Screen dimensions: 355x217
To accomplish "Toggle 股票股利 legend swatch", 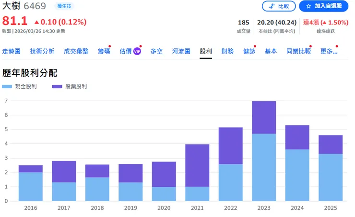I will pos(57,86).
